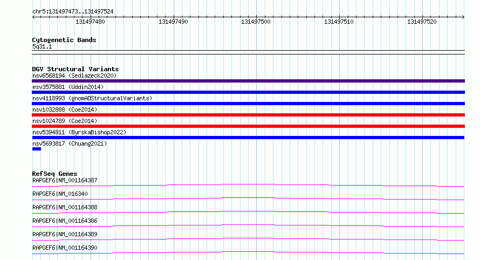
Task: Click ruler position label 131497490
Action: [x=173, y=22]
